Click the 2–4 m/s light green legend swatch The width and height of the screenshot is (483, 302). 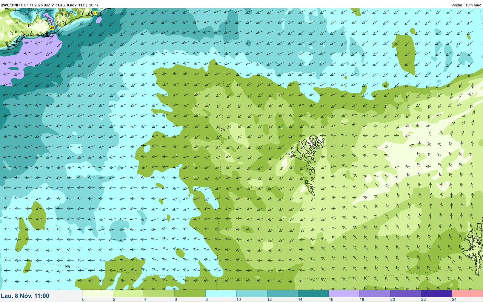[x=129, y=293]
